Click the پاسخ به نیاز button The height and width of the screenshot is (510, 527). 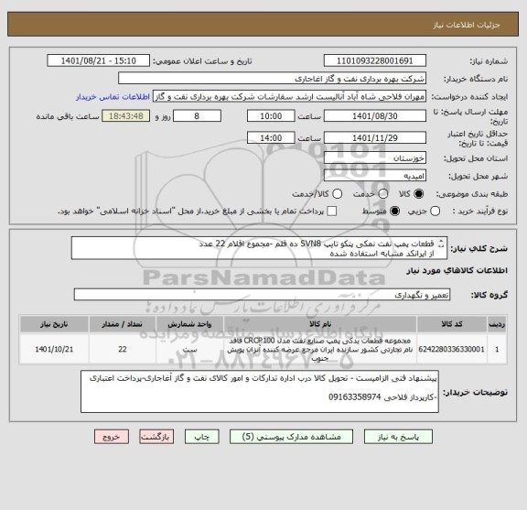[398, 437]
